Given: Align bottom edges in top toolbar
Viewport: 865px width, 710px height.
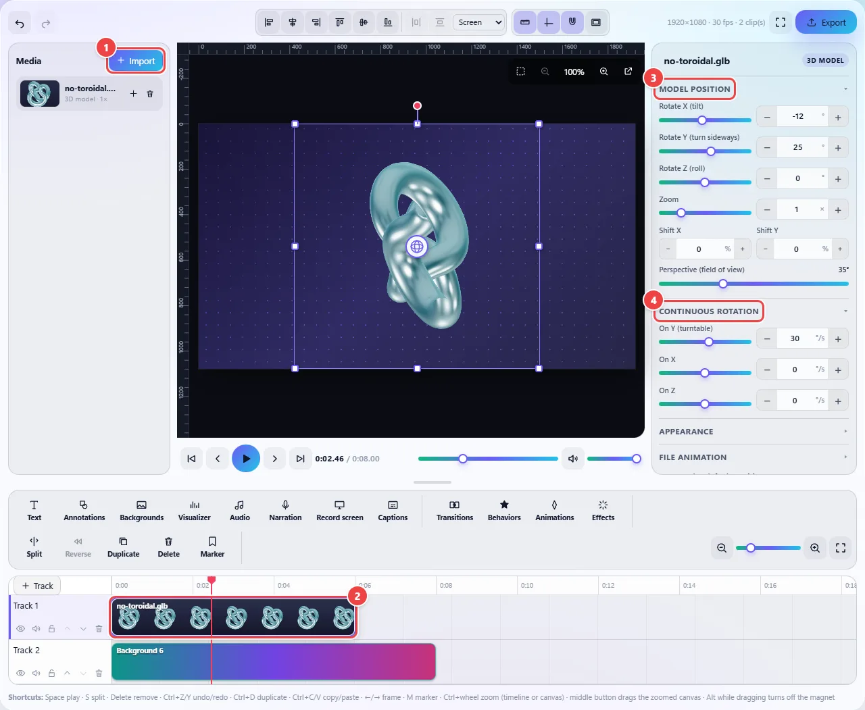Looking at the screenshot, I should 388,22.
